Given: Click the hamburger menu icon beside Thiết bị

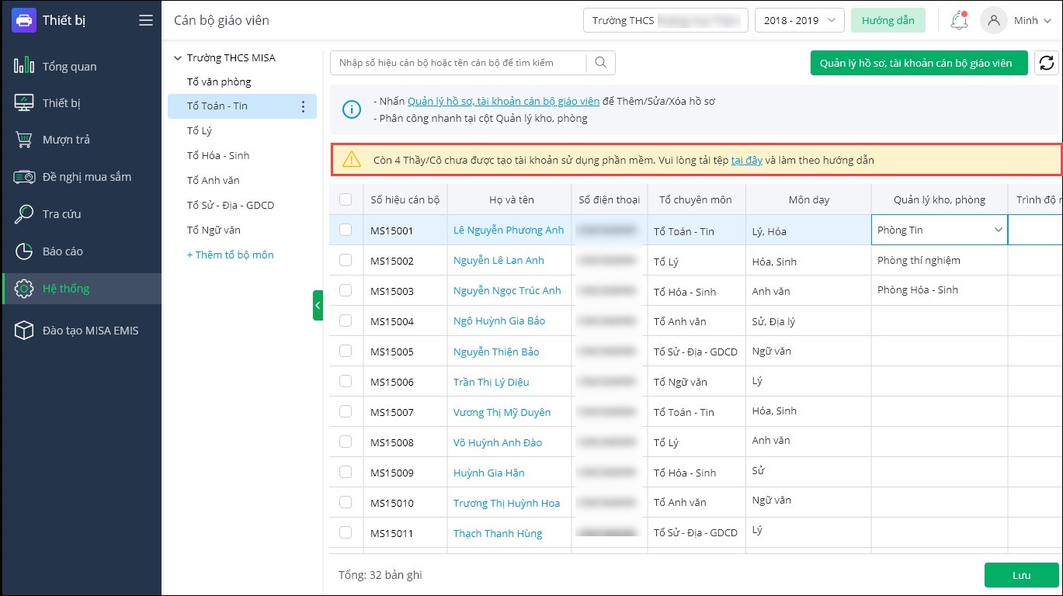Looking at the screenshot, I should point(145,20).
